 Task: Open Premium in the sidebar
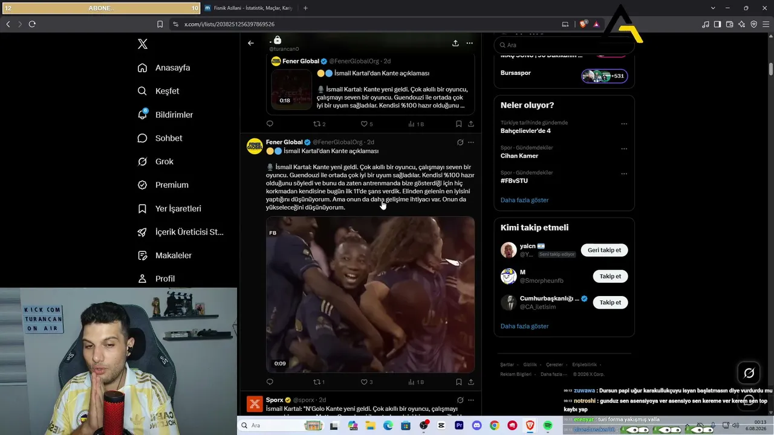coord(163,185)
